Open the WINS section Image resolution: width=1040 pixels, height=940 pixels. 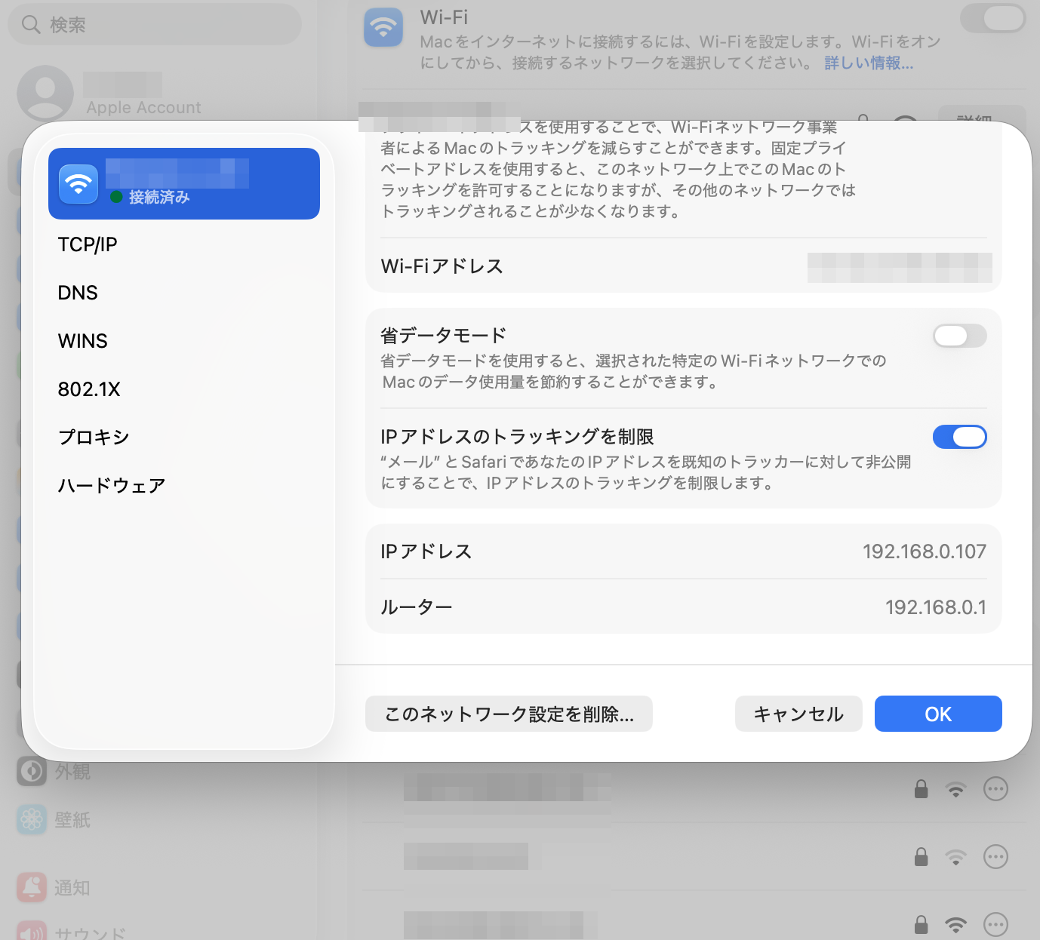[83, 341]
